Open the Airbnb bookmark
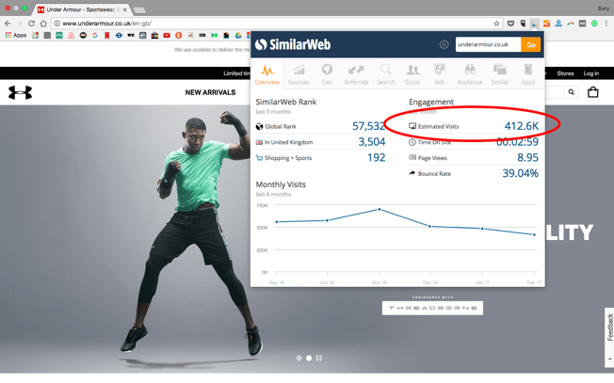The height and width of the screenshot is (383, 614). point(71,35)
